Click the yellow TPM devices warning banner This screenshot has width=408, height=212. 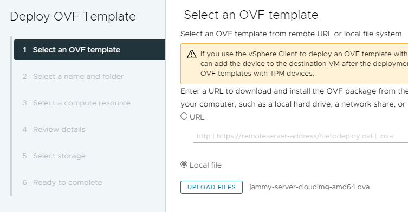[294, 64]
